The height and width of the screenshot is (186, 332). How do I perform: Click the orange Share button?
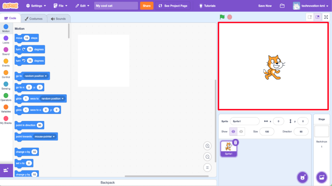click(x=147, y=6)
